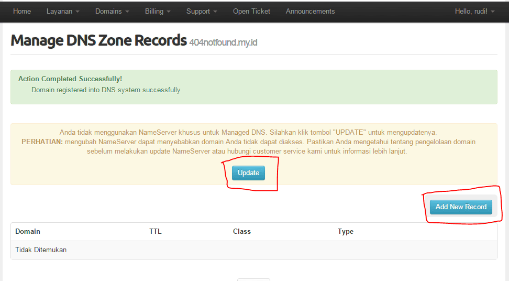Click the Class column header
The height and width of the screenshot is (281, 509).
point(242,232)
